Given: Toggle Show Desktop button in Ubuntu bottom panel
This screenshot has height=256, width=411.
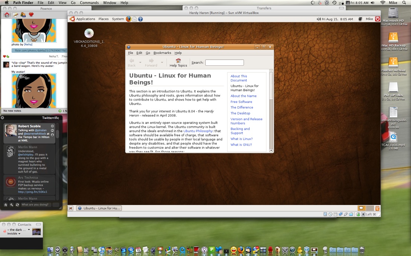Looking at the screenshot, I should coord(71,208).
